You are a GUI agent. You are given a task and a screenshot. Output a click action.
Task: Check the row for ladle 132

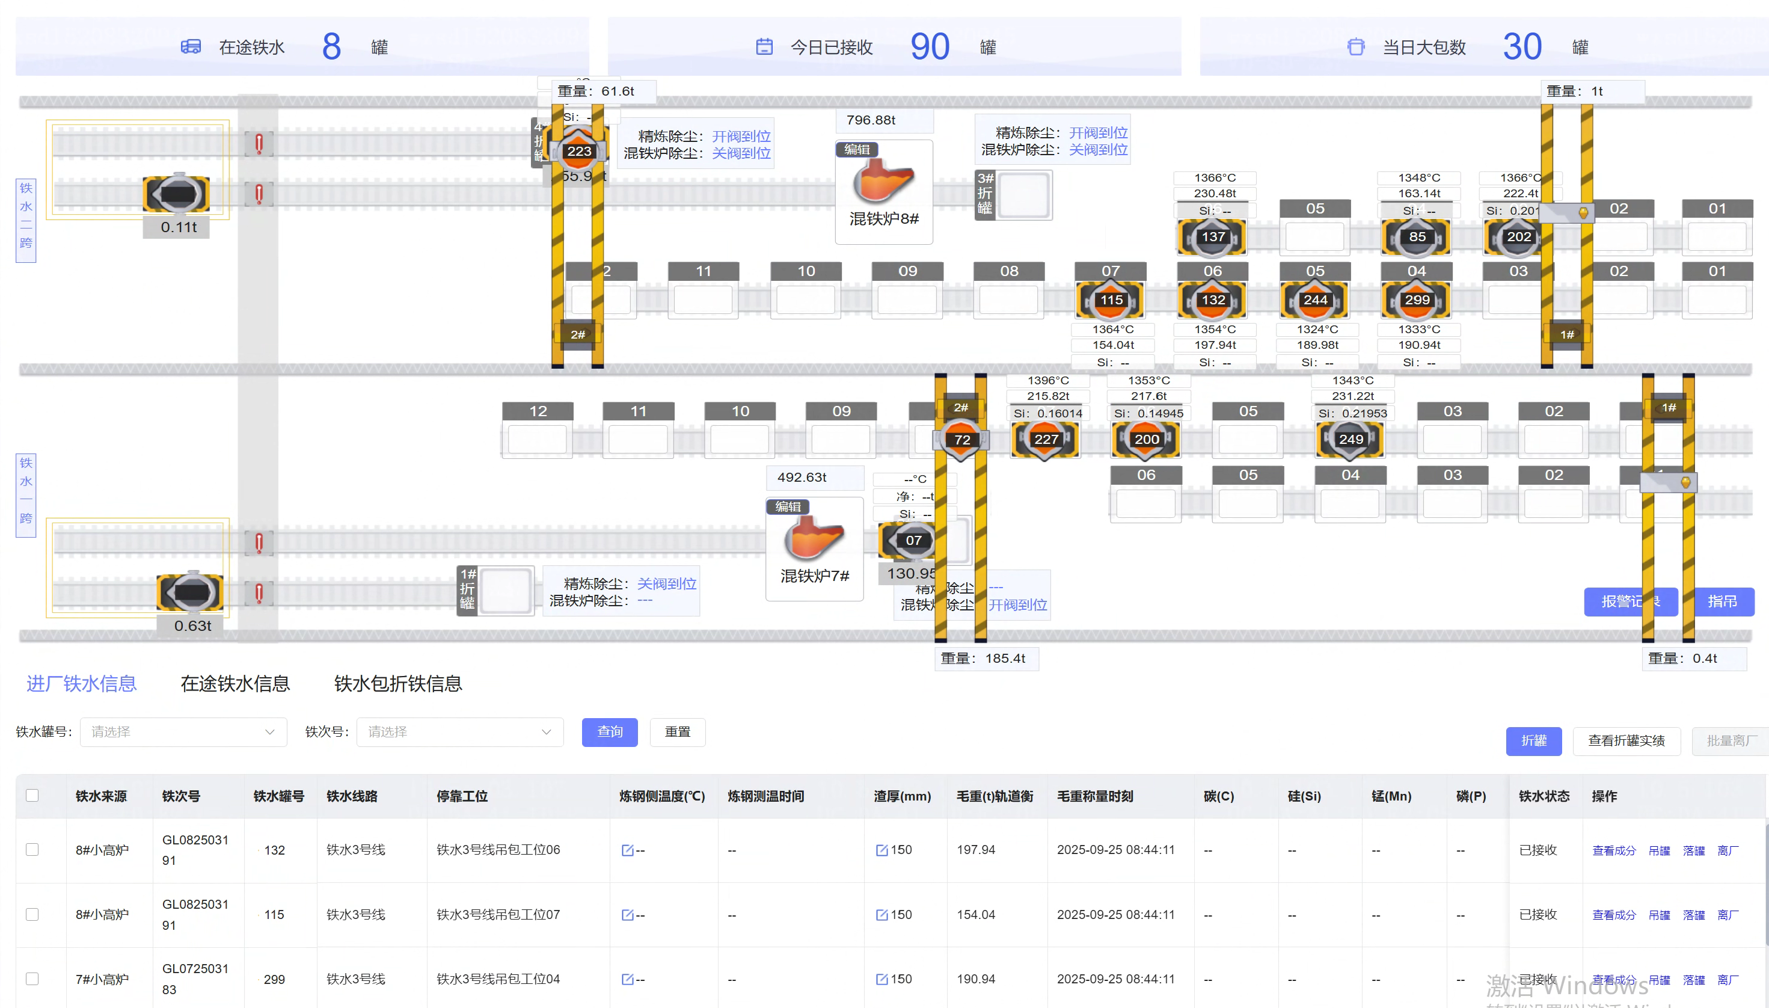[x=32, y=849]
